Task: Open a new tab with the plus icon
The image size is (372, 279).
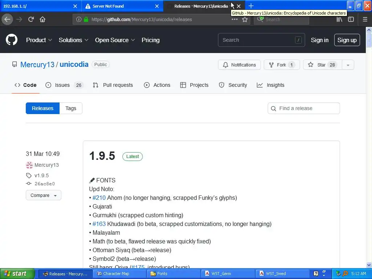Action: point(251,6)
